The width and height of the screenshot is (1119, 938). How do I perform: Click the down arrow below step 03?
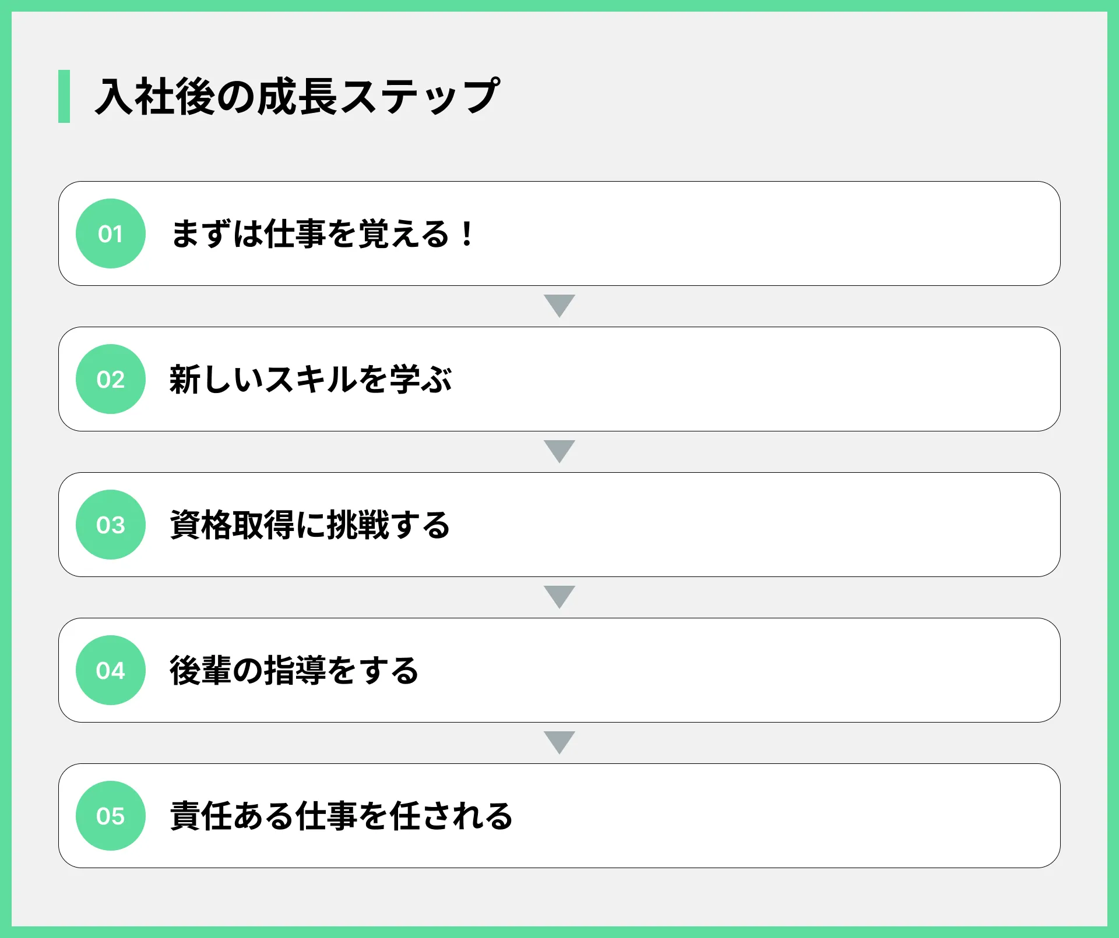(559, 597)
